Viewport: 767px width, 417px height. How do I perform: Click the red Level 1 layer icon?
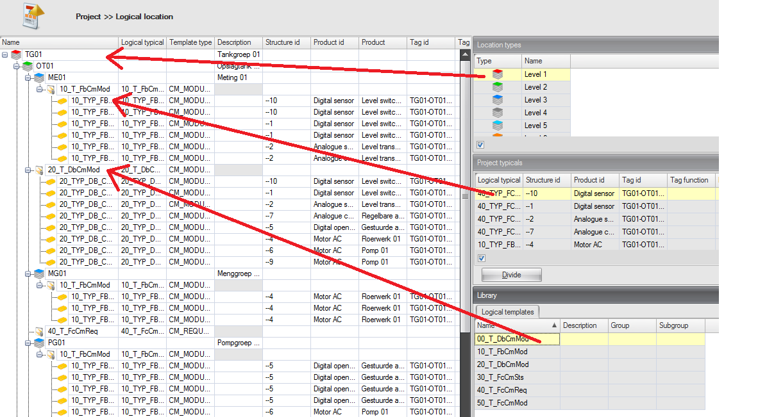[x=498, y=74]
